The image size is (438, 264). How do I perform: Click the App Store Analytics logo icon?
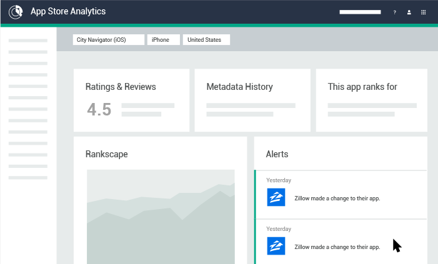[16, 12]
